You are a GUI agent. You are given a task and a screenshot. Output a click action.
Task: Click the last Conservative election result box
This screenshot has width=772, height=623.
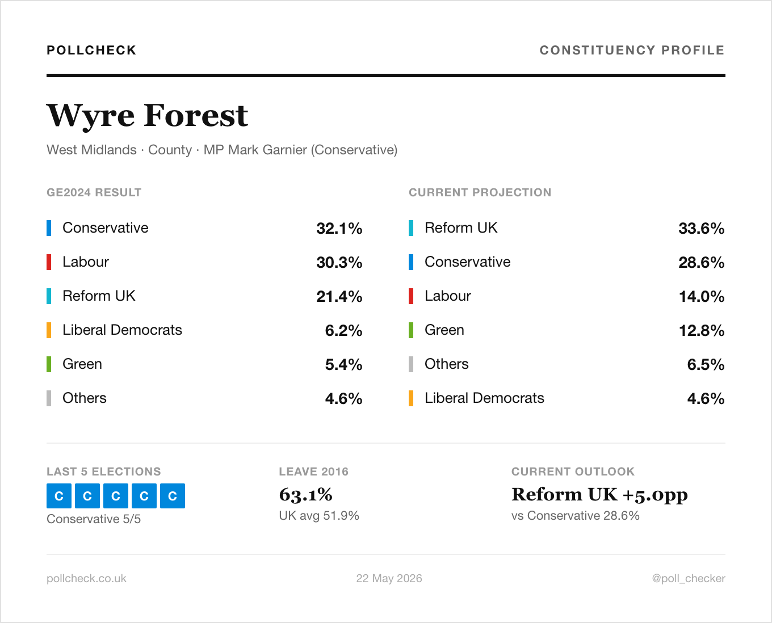click(x=173, y=496)
